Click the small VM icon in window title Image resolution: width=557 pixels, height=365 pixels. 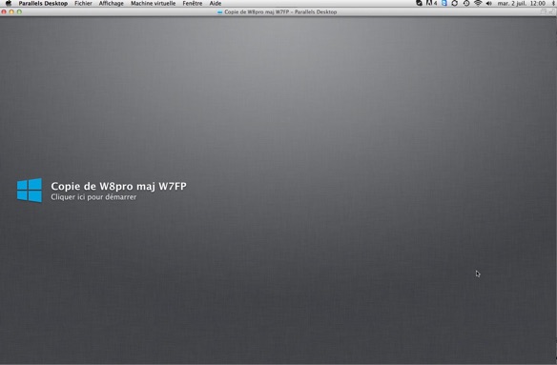pyautogui.click(x=220, y=12)
